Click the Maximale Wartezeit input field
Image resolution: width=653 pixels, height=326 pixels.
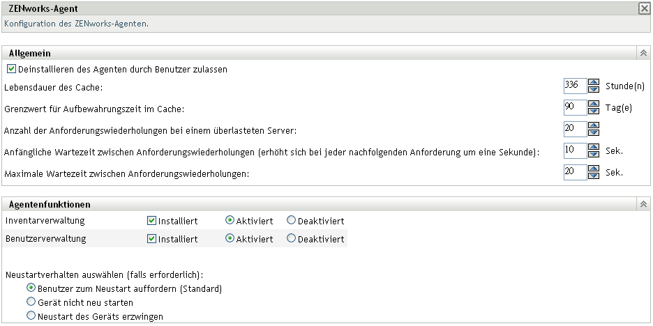pyautogui.click(x=575, y=173)
